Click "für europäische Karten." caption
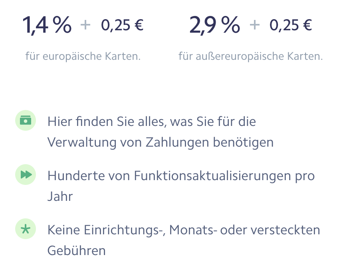Screen dimensions: 345x267 (83, 56)
